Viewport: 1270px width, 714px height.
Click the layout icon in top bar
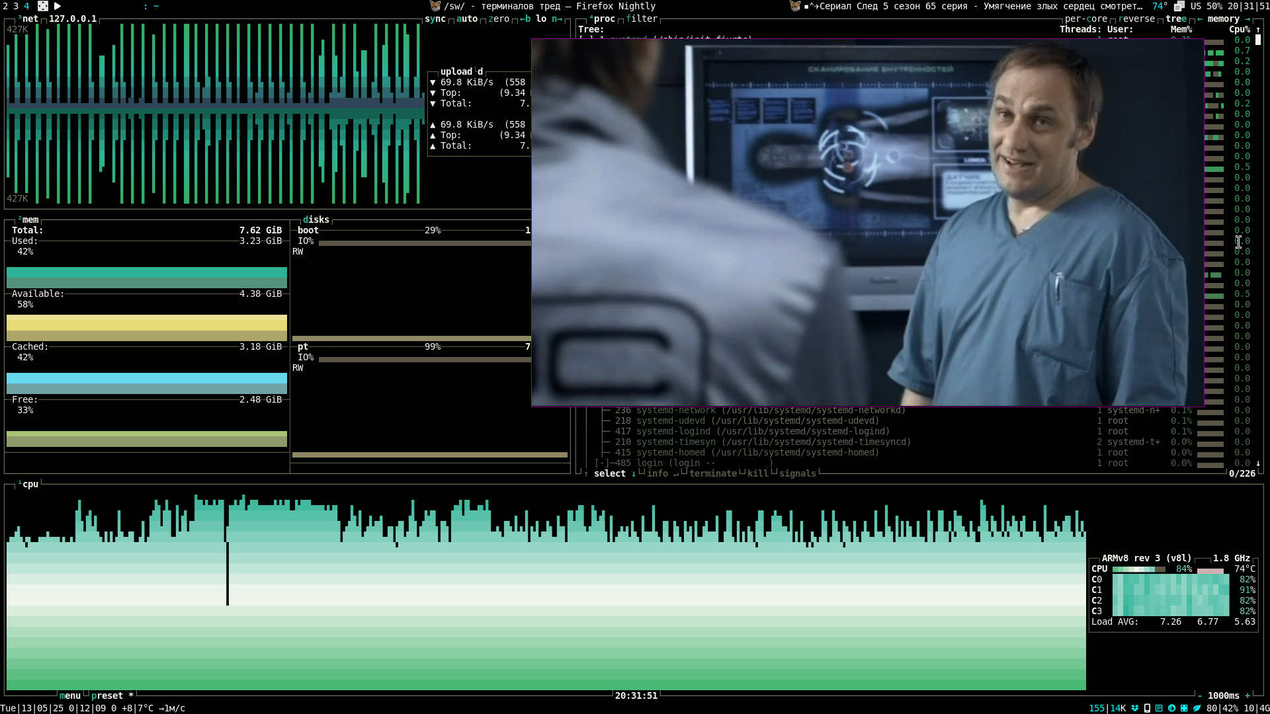click(x=43, y=6)
